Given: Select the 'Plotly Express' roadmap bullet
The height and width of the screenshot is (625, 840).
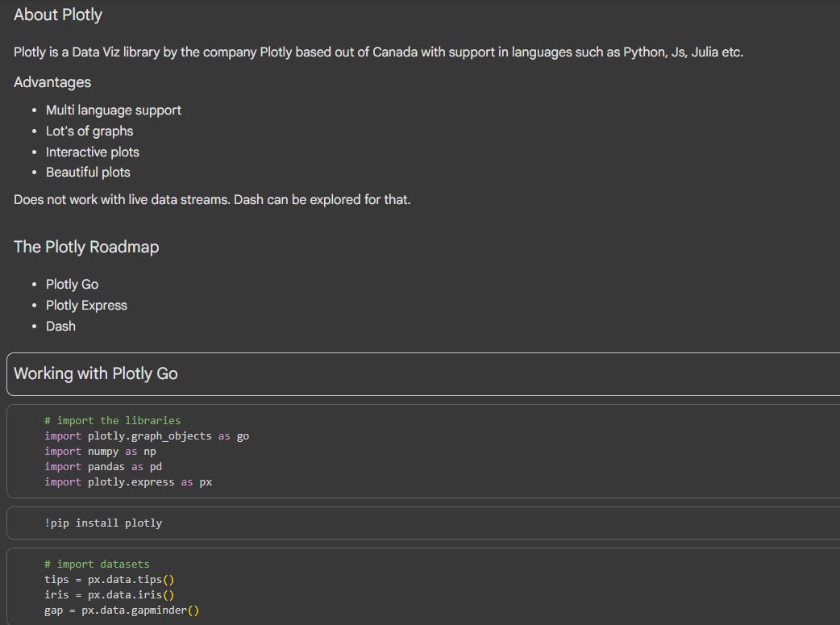Looking at the screenshot, I should click(x=87, y=306).
